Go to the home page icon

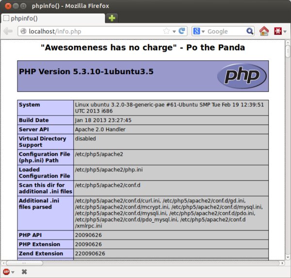coord(264,31)
